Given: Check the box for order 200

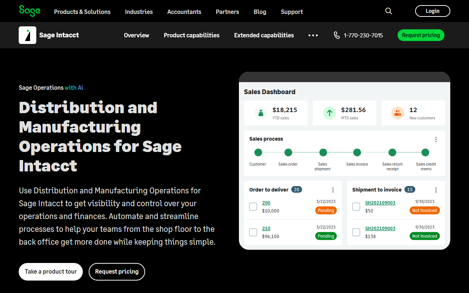Looking at the screenshot, I should point(253,207).
